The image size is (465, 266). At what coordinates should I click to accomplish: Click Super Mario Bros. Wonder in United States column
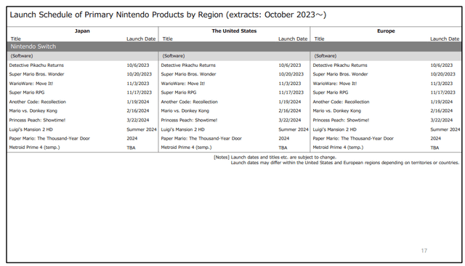[188, 74]
